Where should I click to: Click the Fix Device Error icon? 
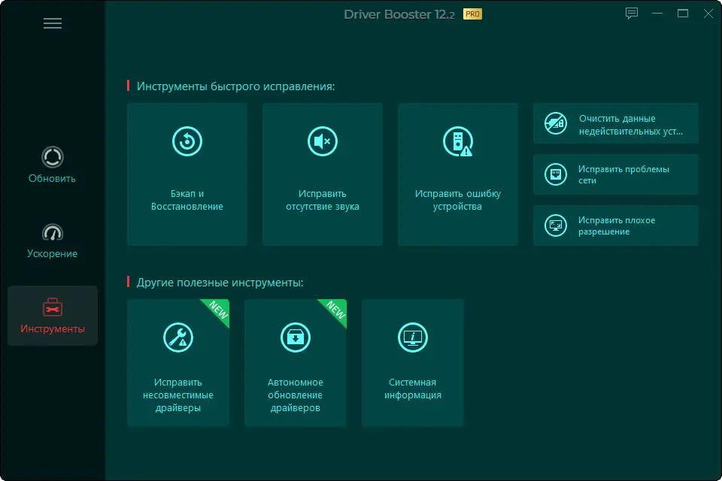tap(457, 141)
